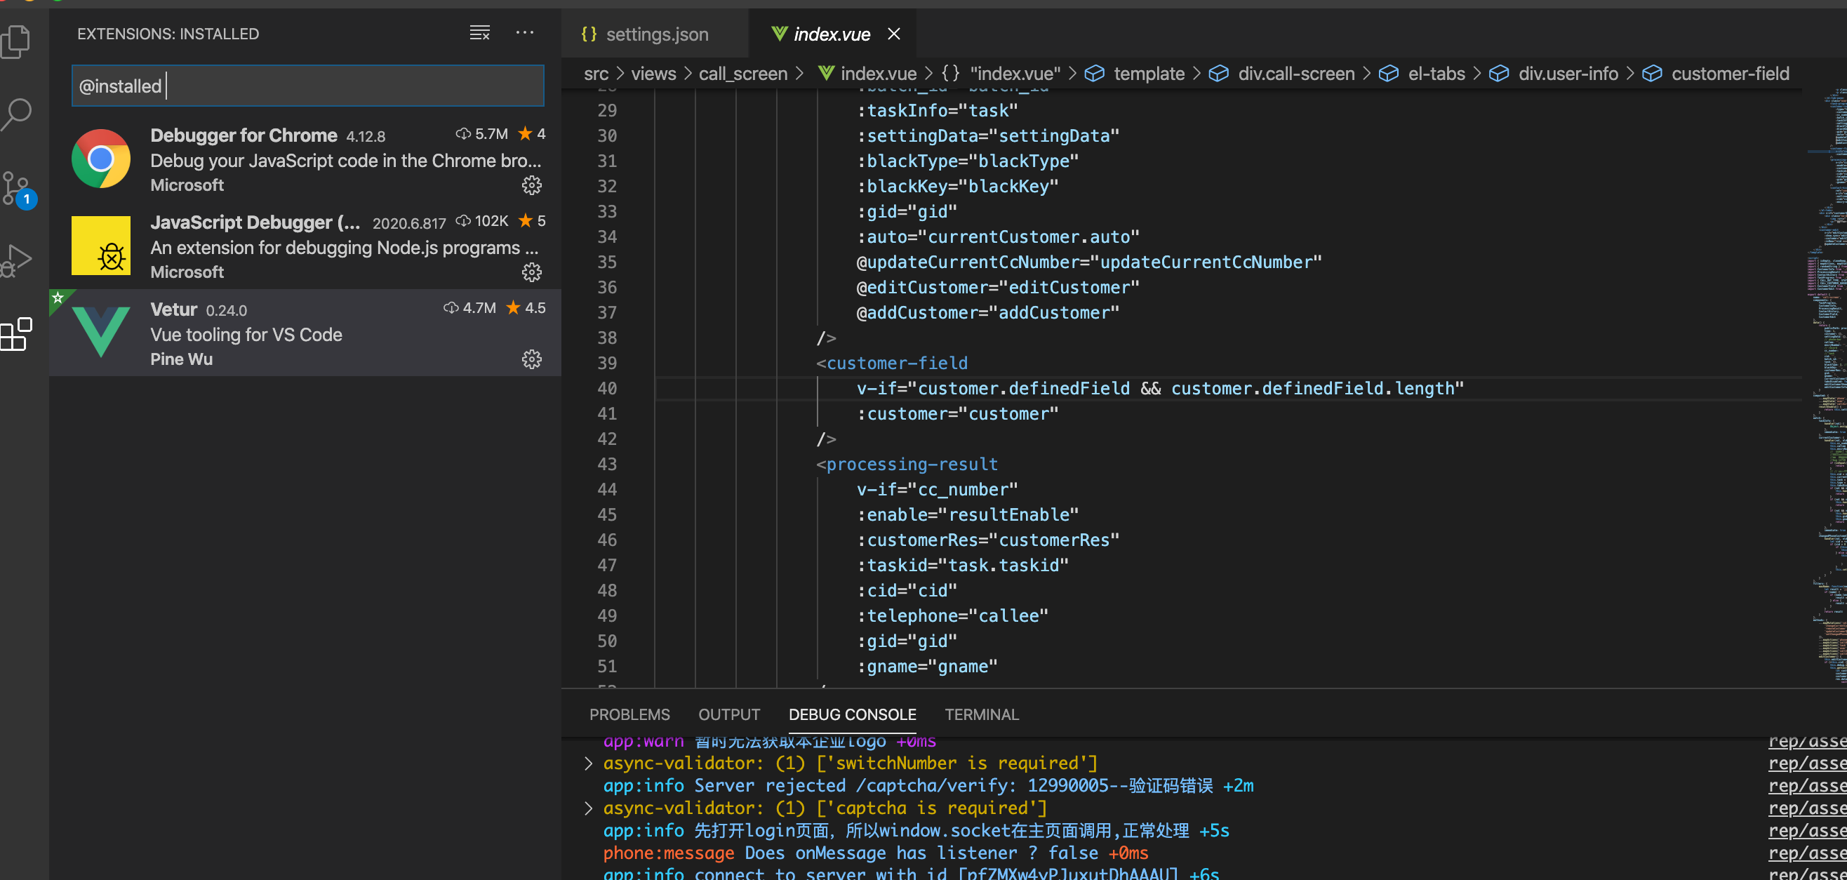Screen dimensions: 1847x880
Task: Open More Actions menu in Extensions panel
Action: tap(526, 32)
